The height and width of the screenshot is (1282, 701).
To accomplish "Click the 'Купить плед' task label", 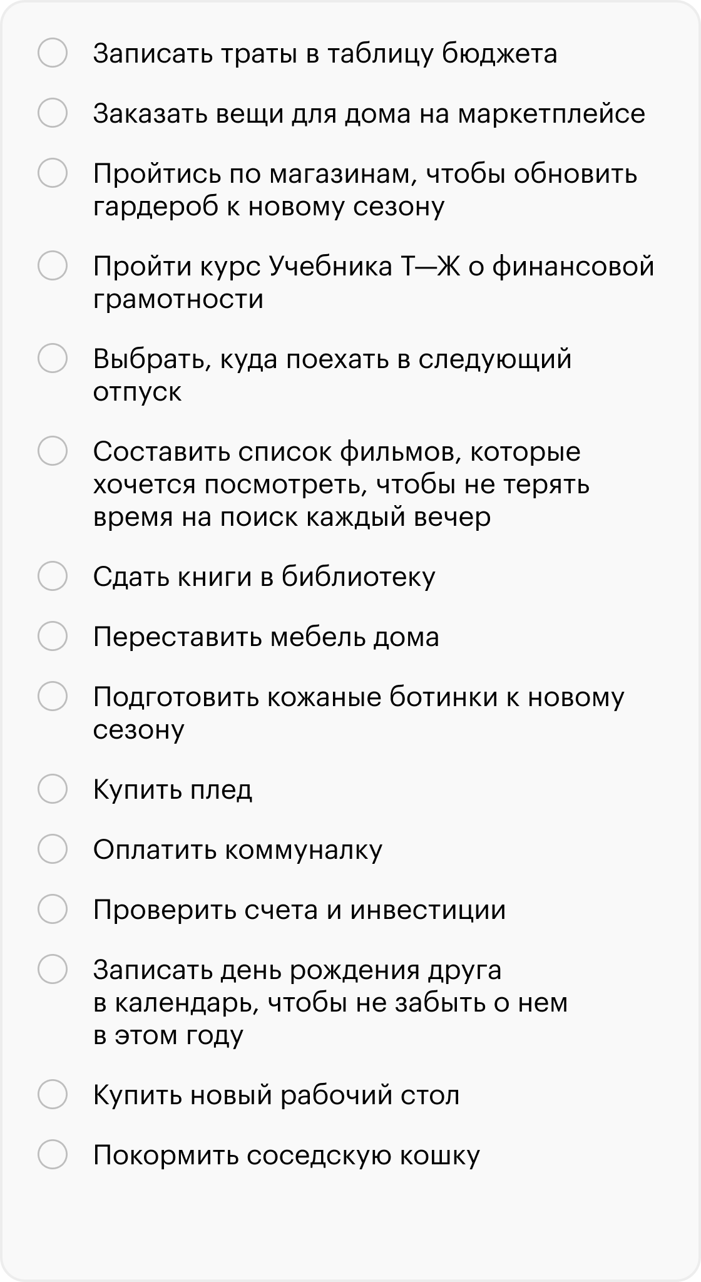I will tap(173, 790).
